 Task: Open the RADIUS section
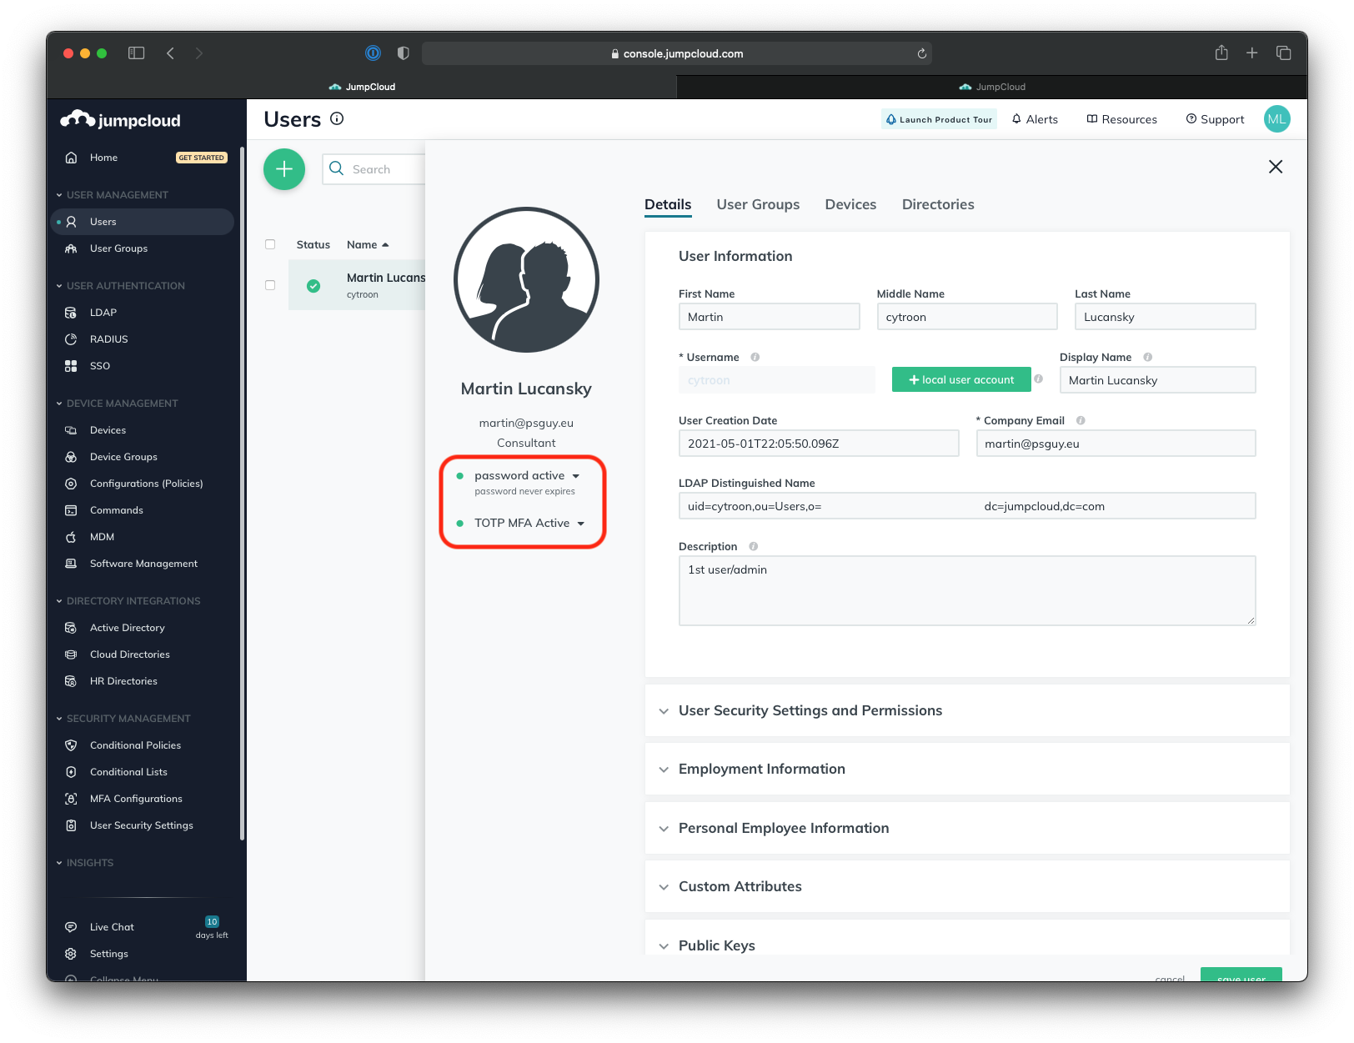[108, 339]
